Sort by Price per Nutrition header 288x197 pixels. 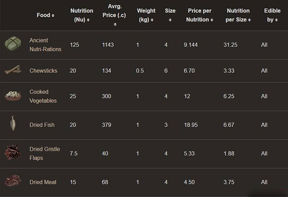pyautogui.click(x=200, y=15)
